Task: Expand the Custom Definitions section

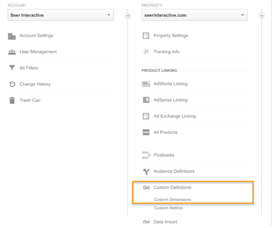Action: [x=172, y=188]
